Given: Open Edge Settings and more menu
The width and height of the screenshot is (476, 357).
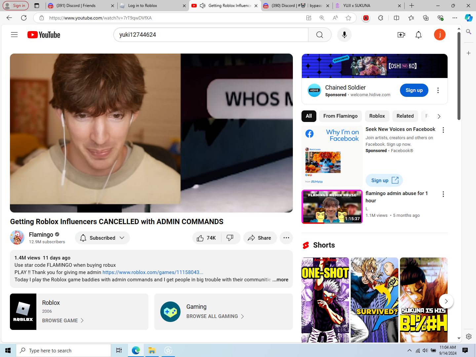Looking at the screenshot, I should 455,18.
